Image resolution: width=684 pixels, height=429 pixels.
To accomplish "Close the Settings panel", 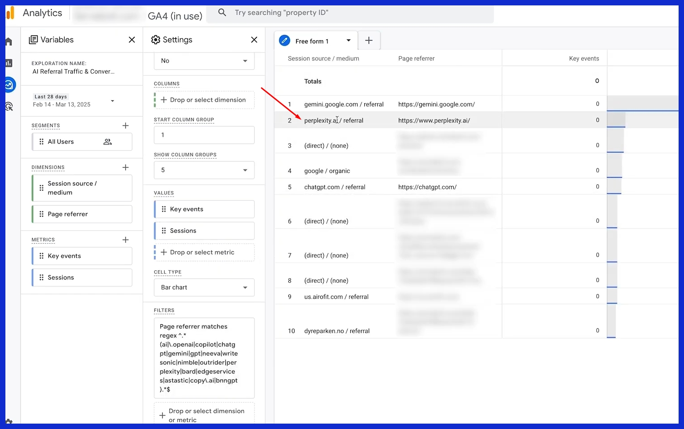I will pyautogui.click(x=254, y=40).
